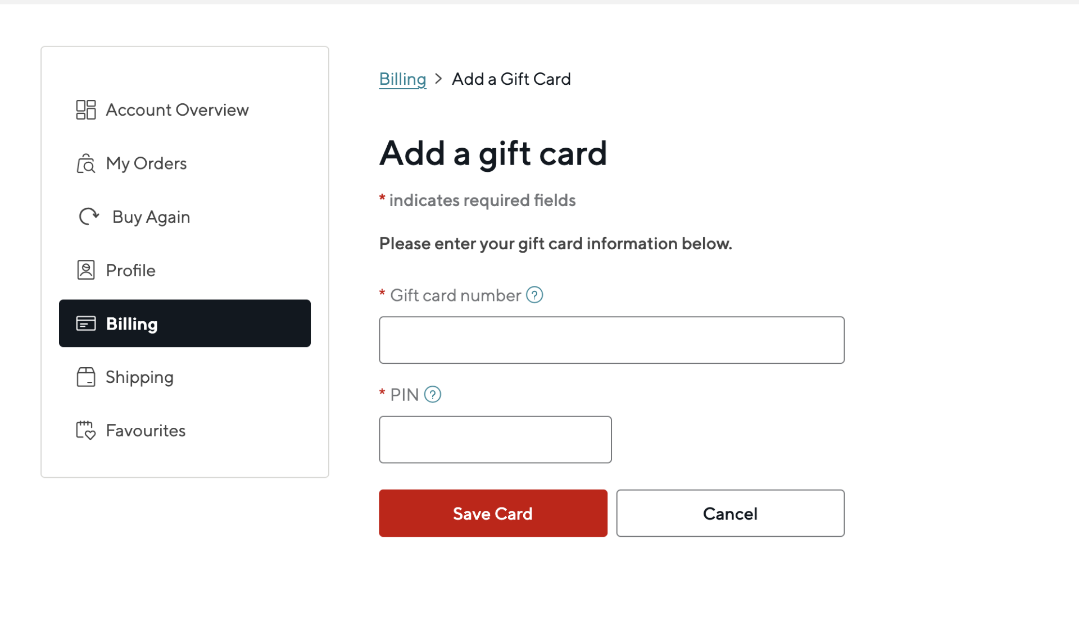
Task: Select Buy Again from sidebar
Action: [151, 217]
